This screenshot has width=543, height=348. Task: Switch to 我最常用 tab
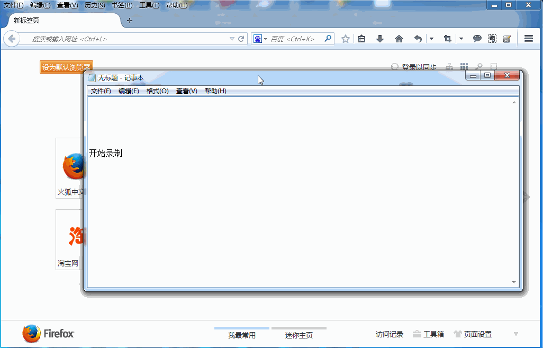tap(242, 333)
